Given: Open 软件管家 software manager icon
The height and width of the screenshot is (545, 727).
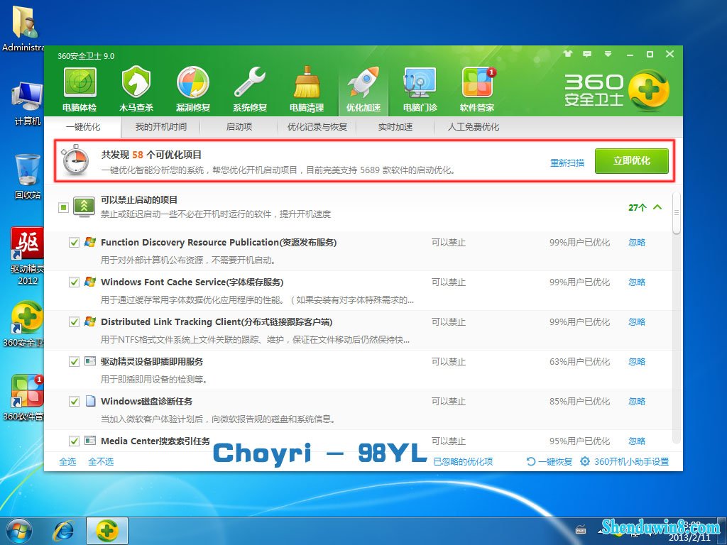Looking at the screenshot, I should [x=477, y=90].
